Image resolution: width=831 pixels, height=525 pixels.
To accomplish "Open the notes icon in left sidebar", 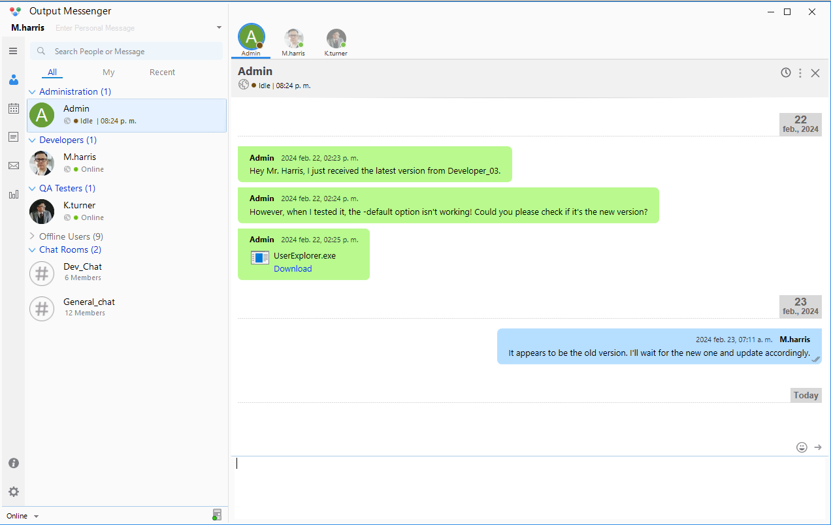I will point(13,136).
